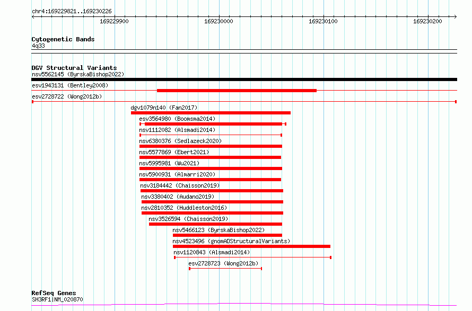Image resolution: width=472 pixels, height=311 pixels.
Task: Open the nsv3526594 (Chaisson2019) variant label
Action: click(188, 219)
